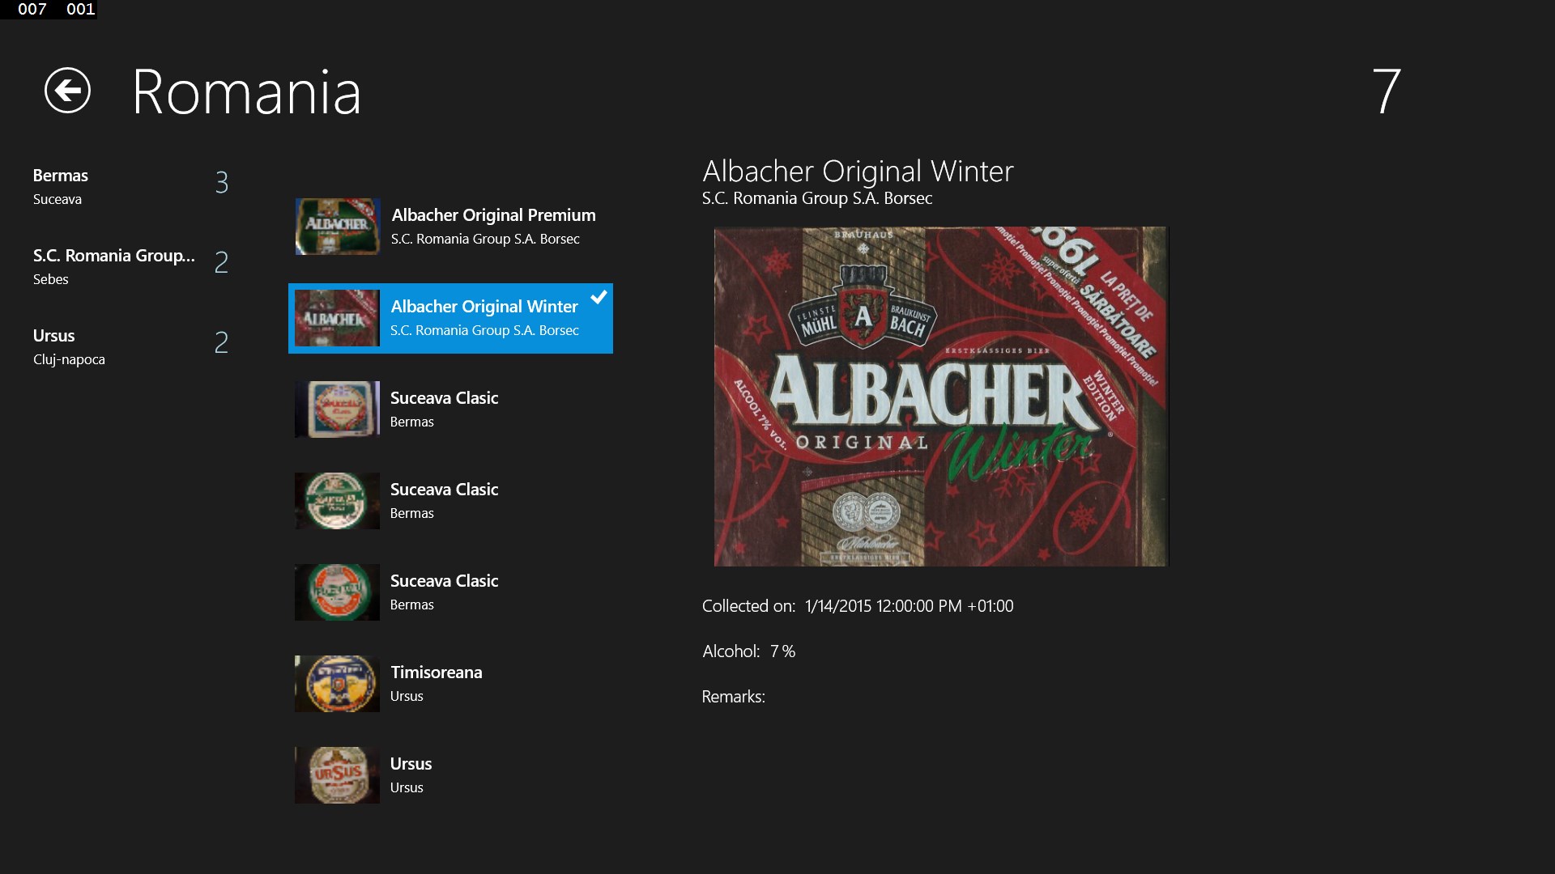Uncheck the selected Albacher Original Winter checkmark
1555x874 pixels.
point(599,298)
